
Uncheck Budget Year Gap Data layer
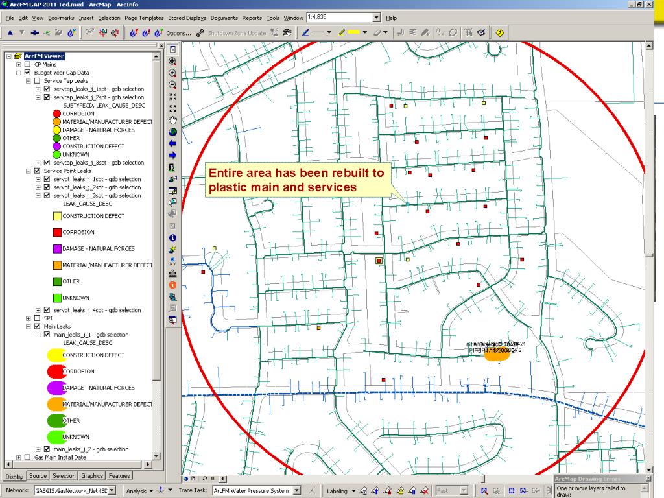[x=27, y=73]
